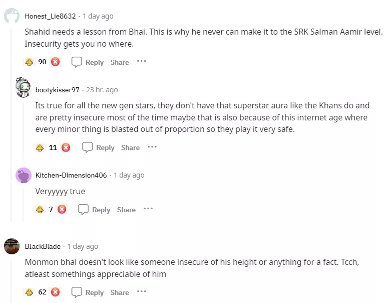
Task: Upvote bootykisser97's comment
Action: pyautogui.click(x=40, y=147)
